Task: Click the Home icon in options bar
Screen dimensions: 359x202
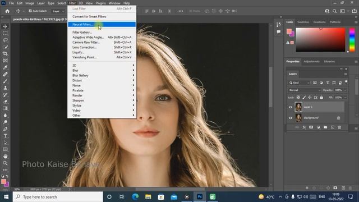Action: [x=7, y=11]
